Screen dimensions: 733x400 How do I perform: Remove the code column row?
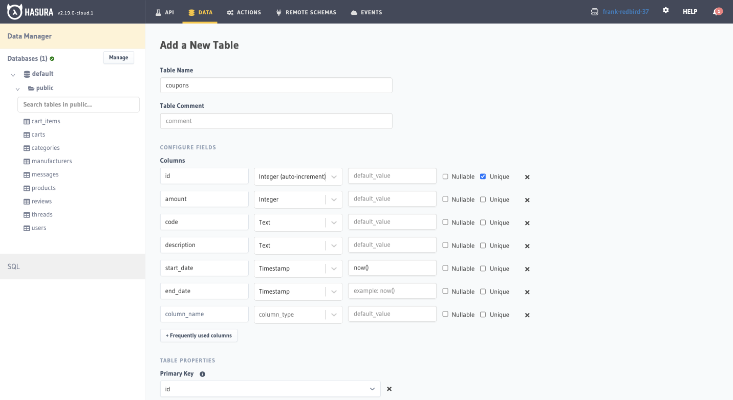click(x=527, y=223)
